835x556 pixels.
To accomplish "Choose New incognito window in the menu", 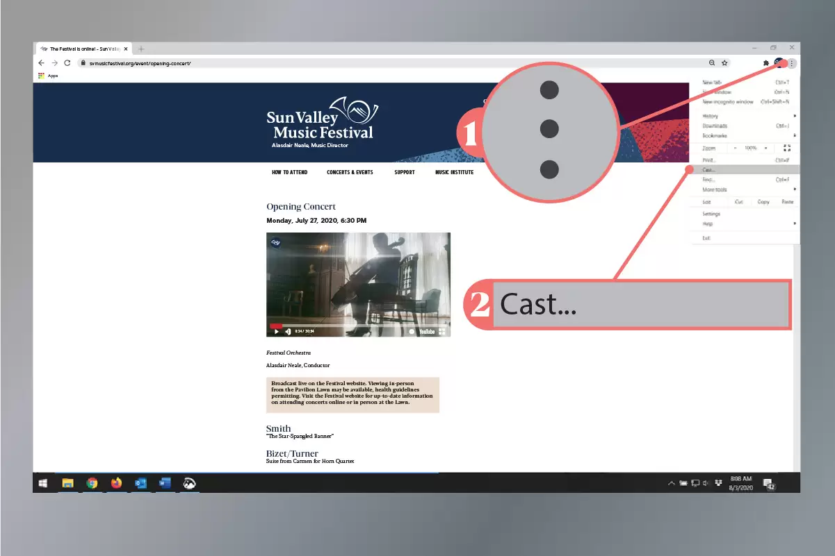I will [727, 101].
